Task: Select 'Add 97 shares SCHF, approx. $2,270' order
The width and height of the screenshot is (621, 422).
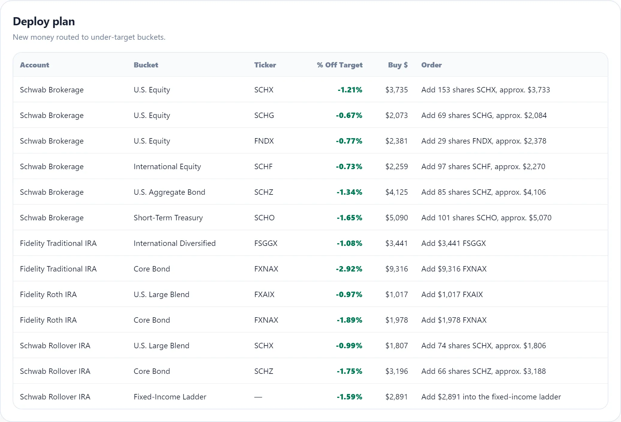Action: tap(483, 166)
